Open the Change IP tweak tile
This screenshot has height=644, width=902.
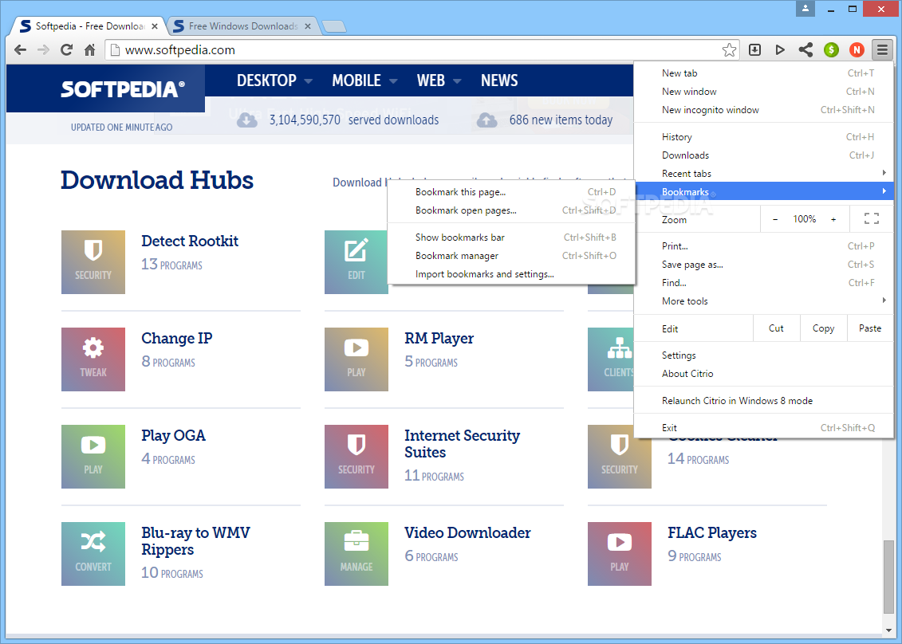[93, 359]
